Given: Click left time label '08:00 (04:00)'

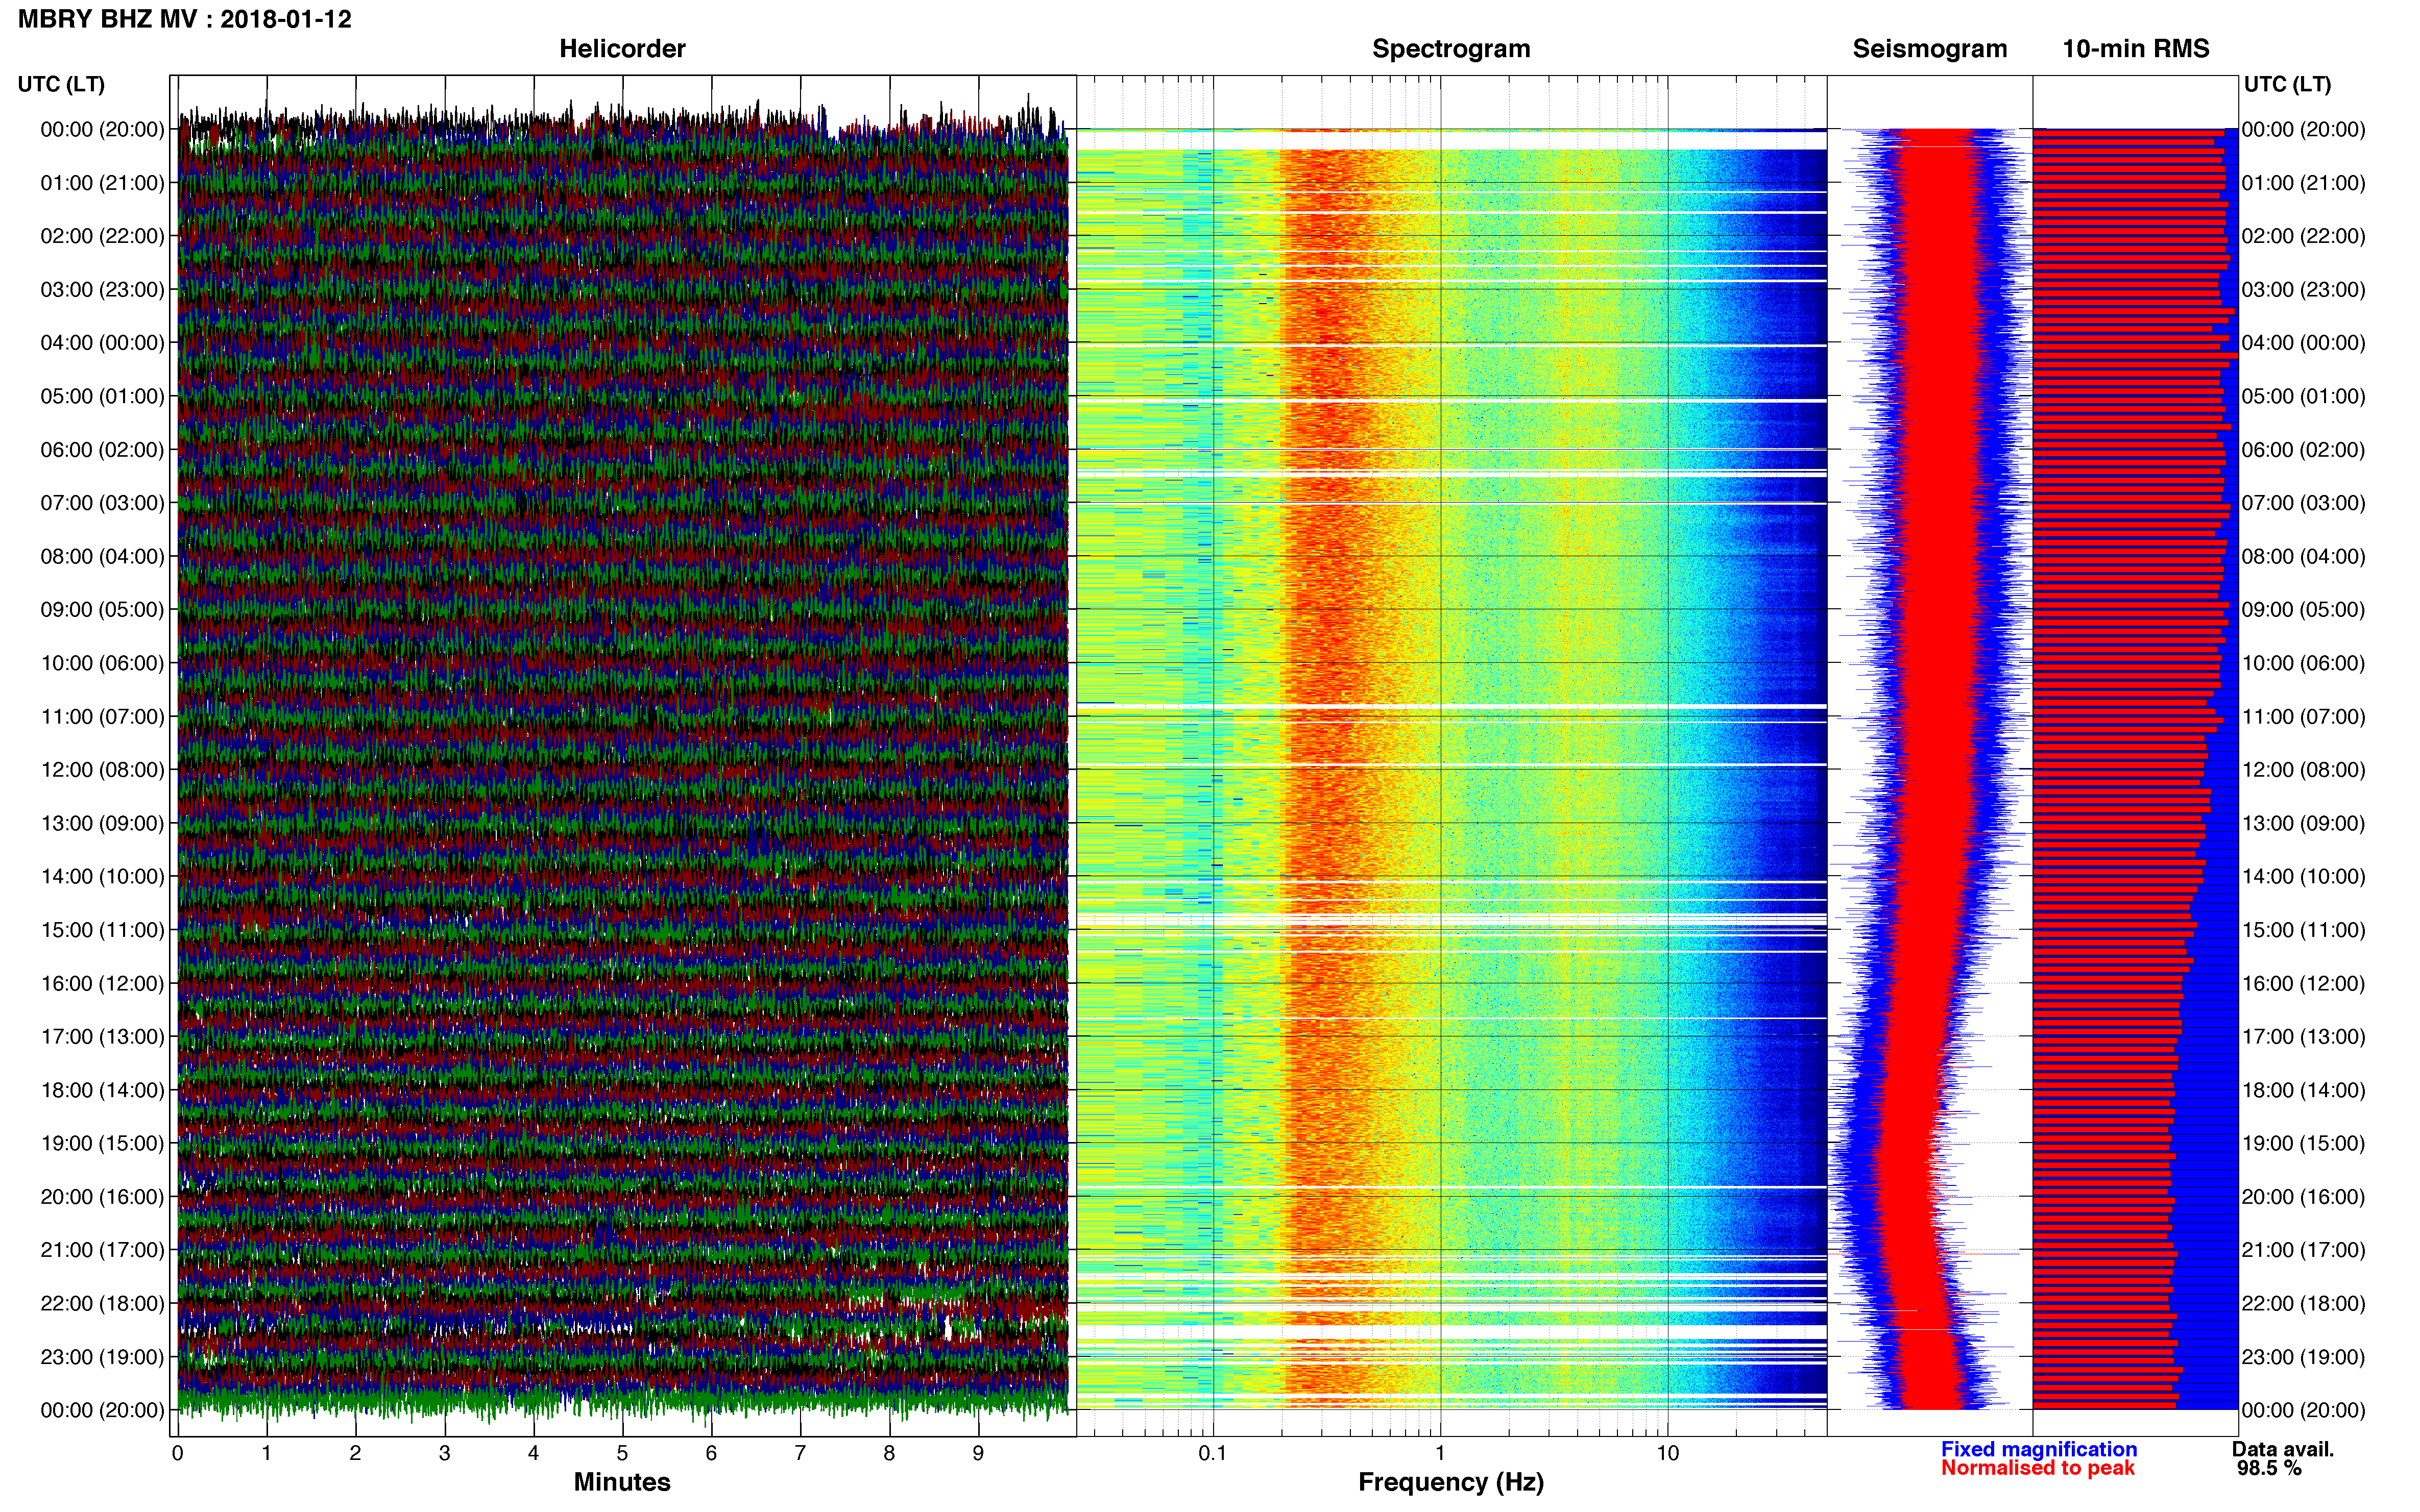Looking at the screenshot, I should [103, 556].
